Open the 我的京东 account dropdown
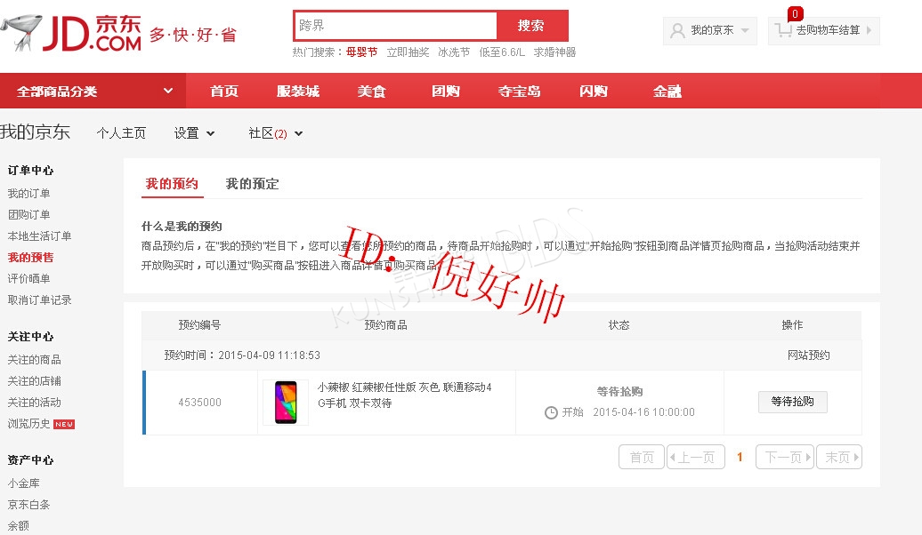Viewport: 922px width, 535px height. pos(709,30)
